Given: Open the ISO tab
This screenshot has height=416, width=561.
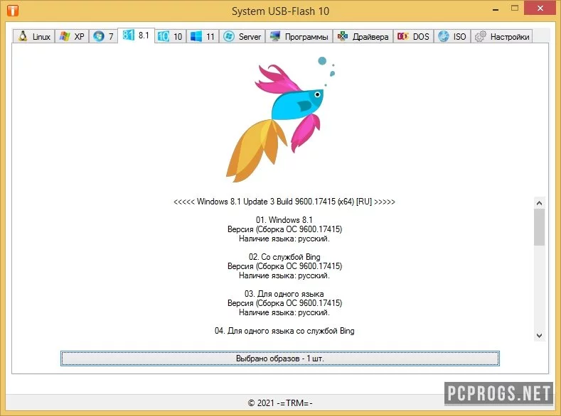Looking at the screenshot, I should pyautogui.click(x=452, y=36).
